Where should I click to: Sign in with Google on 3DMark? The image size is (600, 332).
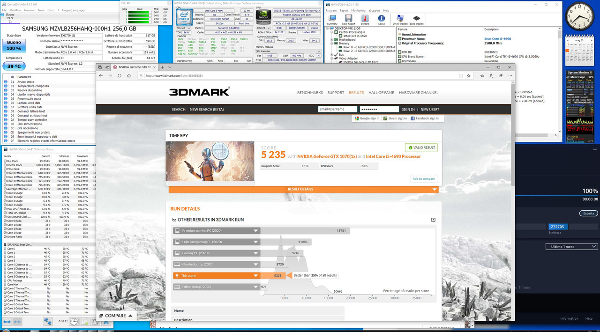point(367,118)
